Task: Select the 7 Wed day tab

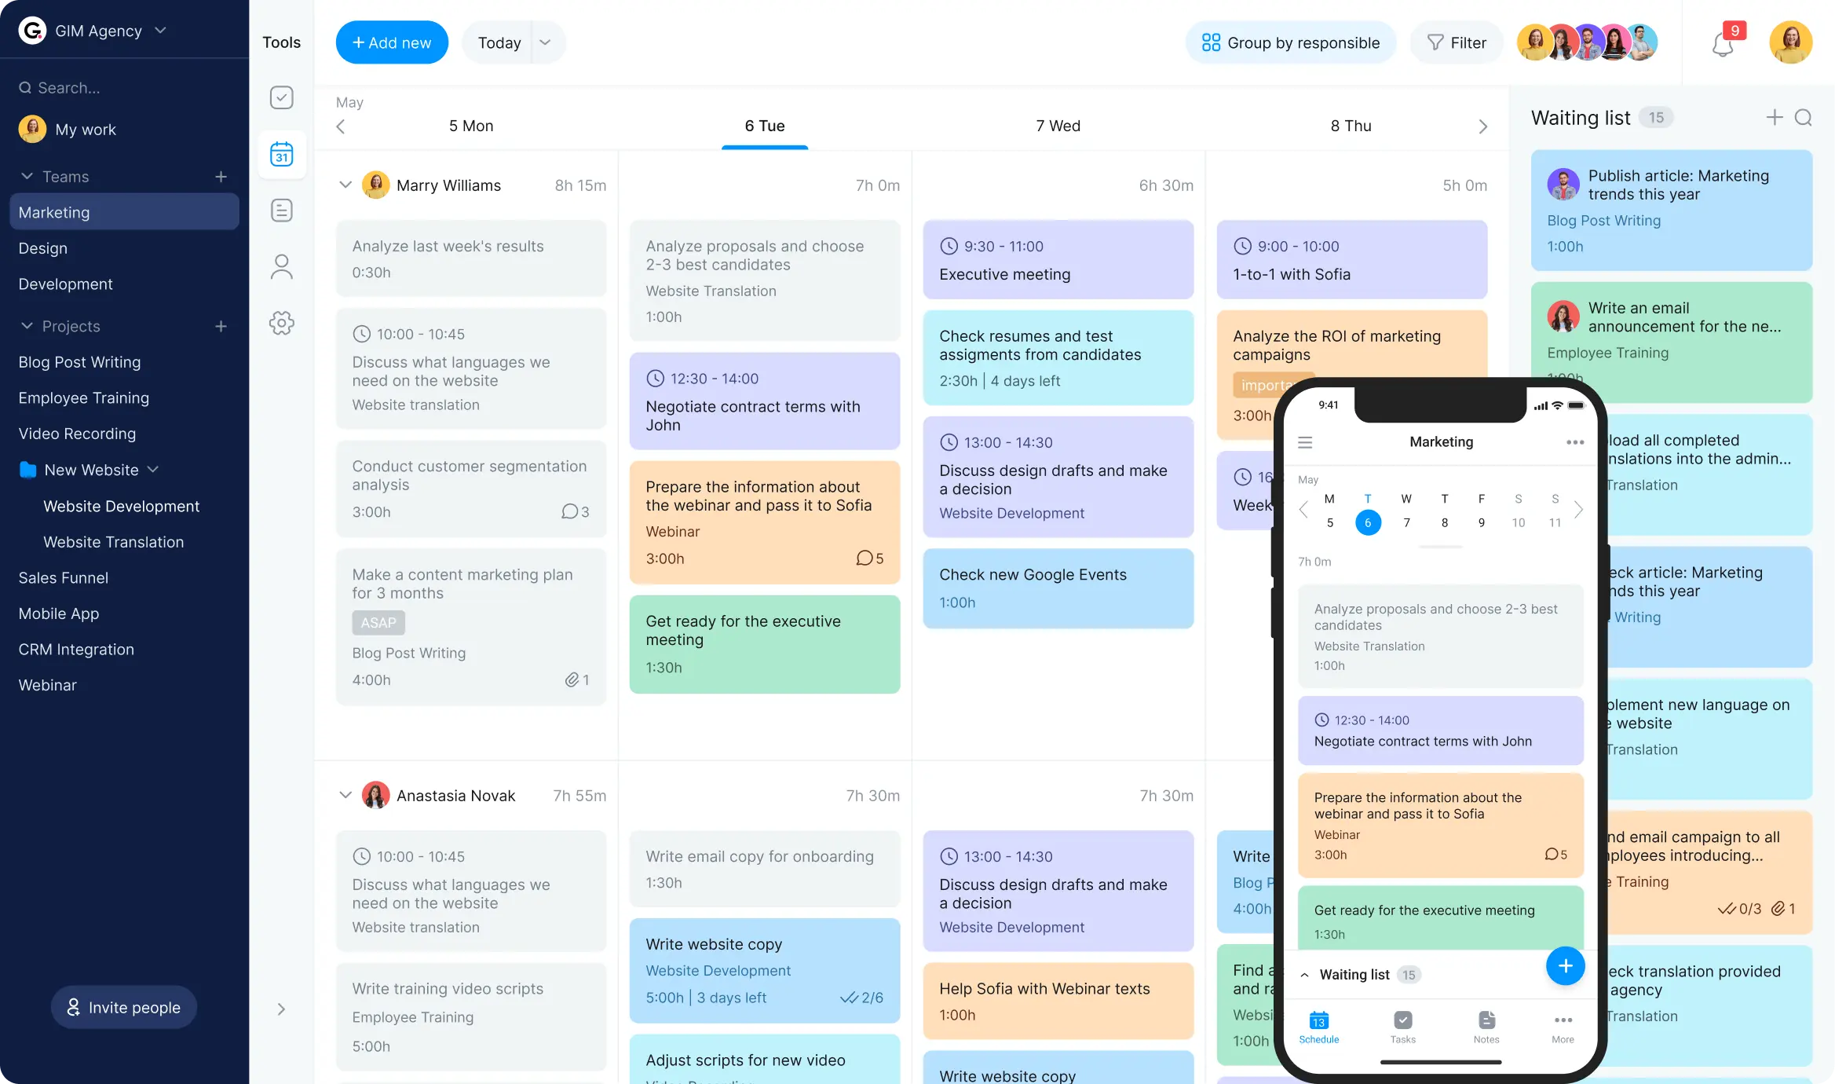Action: click(x=1058, y=126)
